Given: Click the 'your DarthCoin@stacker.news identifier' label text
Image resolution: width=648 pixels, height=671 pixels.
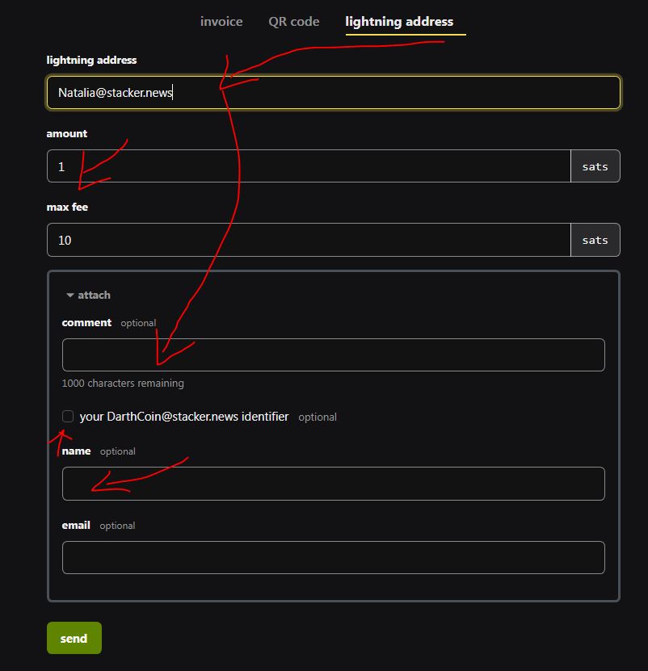Looking at the screenshot, I should [x=184, y=417].
